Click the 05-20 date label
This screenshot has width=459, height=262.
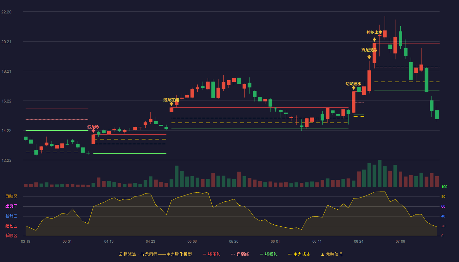(x=234, y=241)
